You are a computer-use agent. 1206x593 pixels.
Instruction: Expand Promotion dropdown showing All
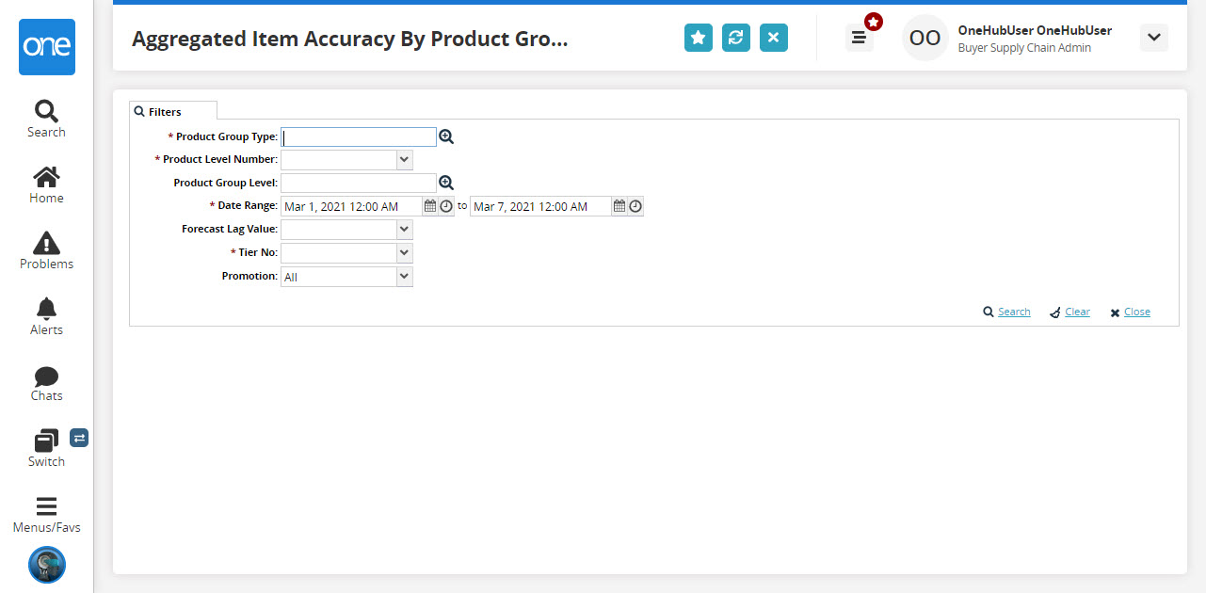pos(404,277)
